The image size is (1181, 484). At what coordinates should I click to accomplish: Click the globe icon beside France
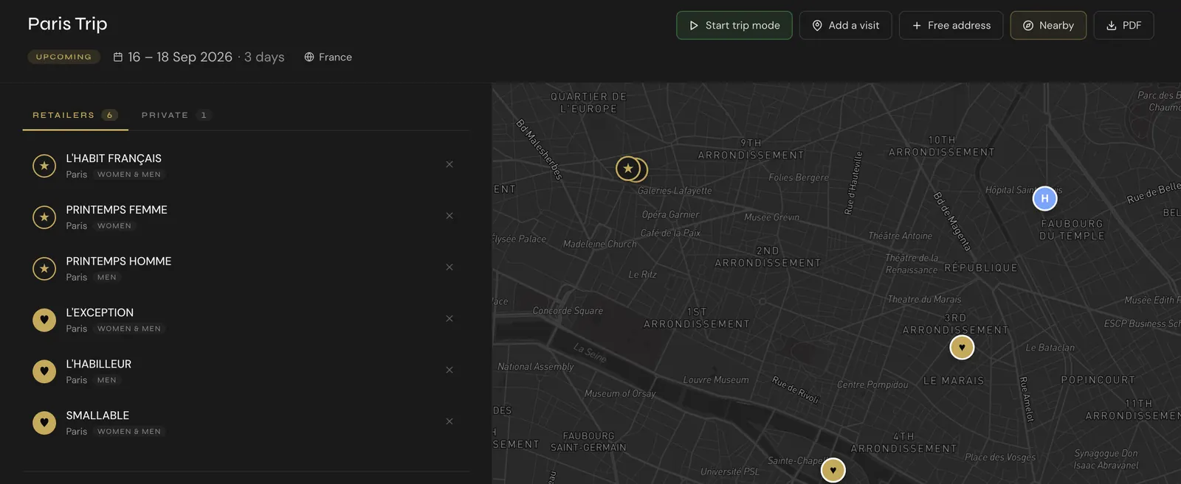point(309,57)
